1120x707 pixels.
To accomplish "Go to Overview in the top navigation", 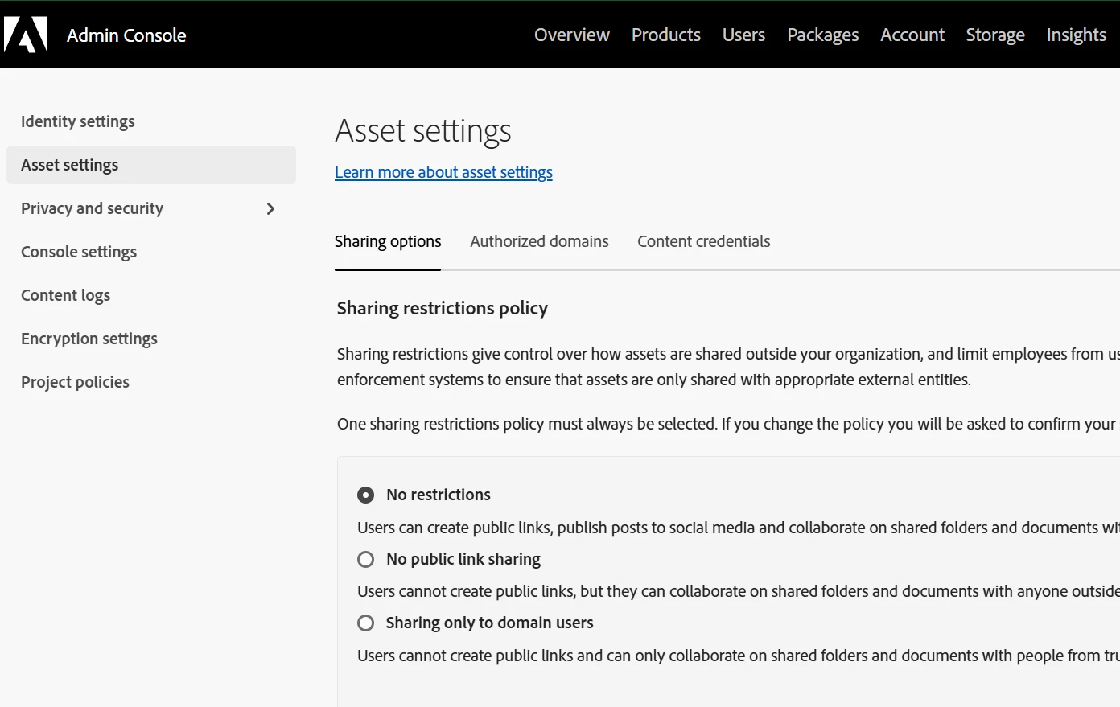I will (572, 35).
